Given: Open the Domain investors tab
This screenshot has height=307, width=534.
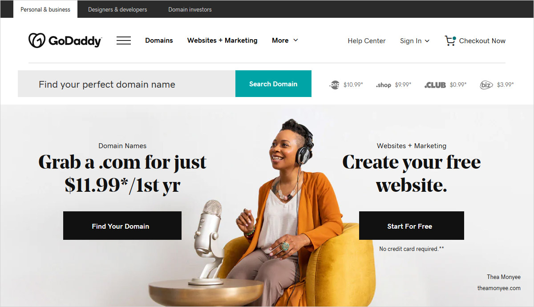Looking at the screenshot, I should point(190,9).
